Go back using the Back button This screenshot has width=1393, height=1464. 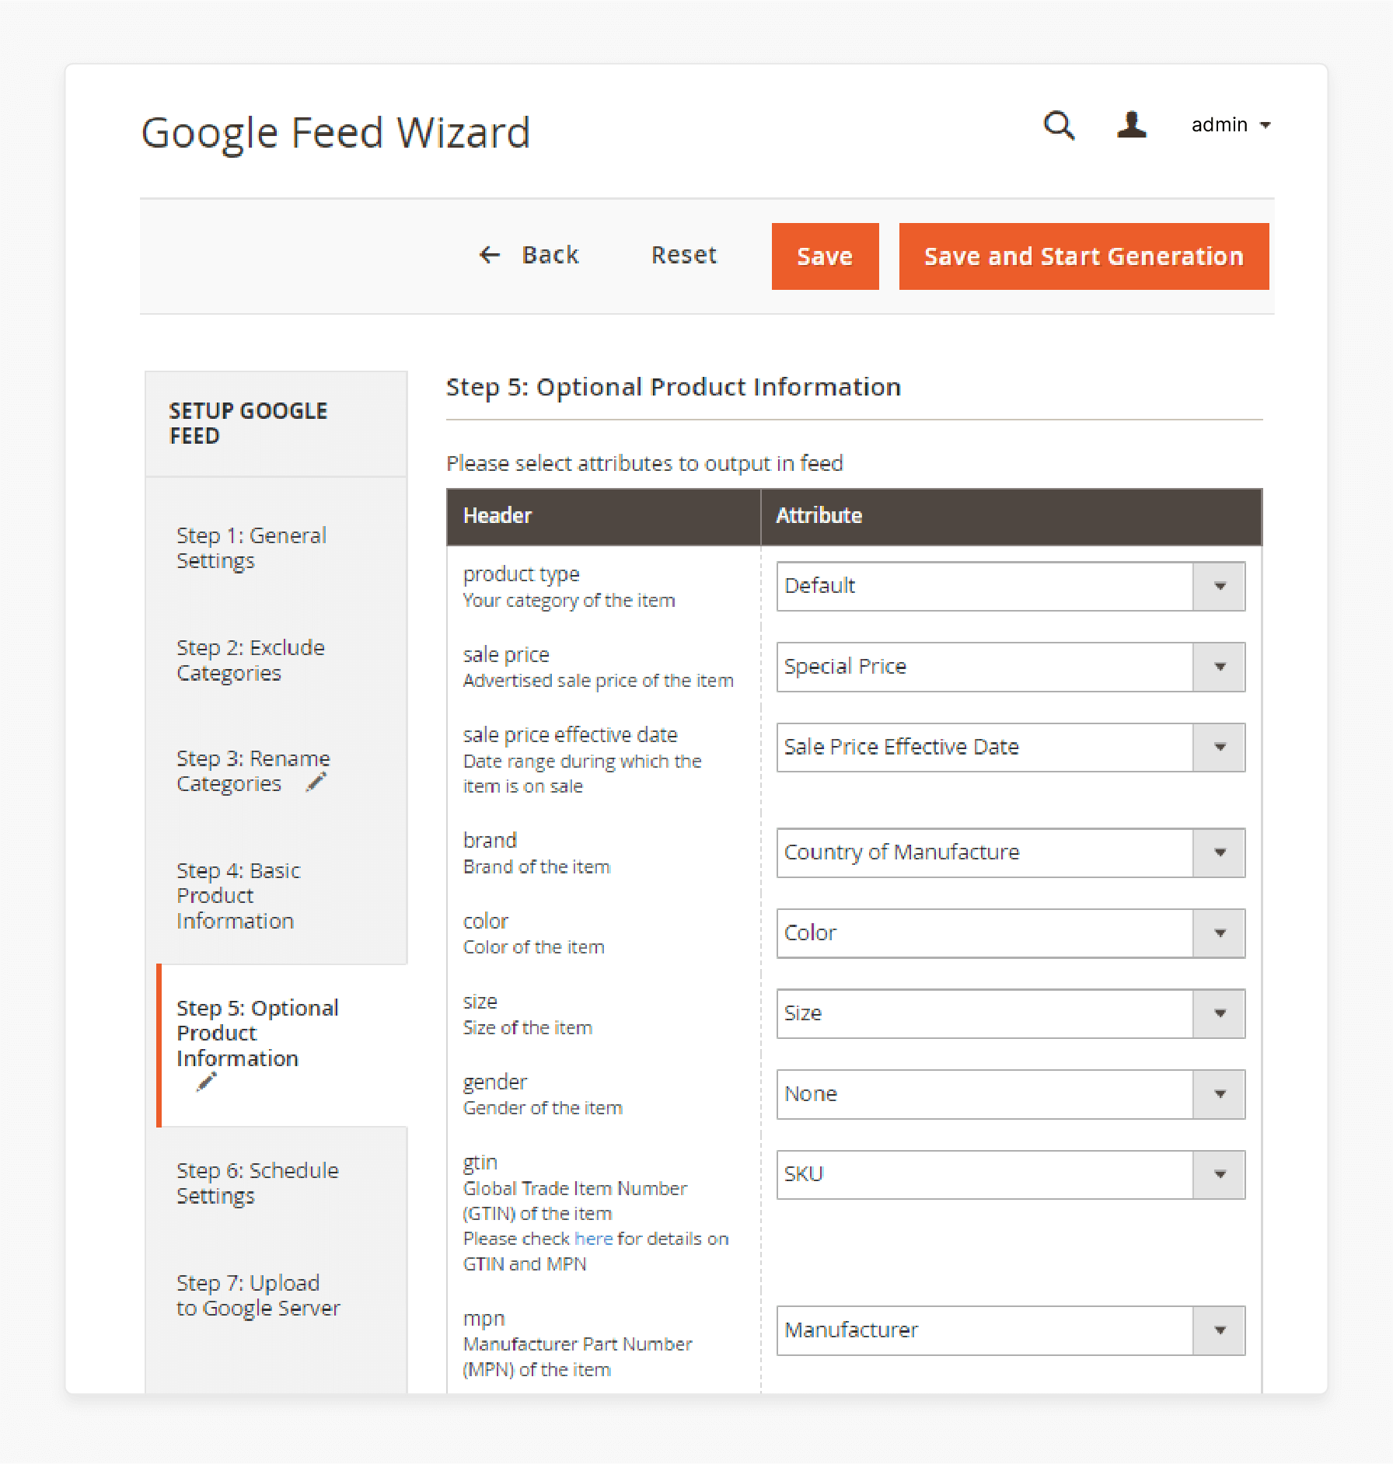coord(529,255)
